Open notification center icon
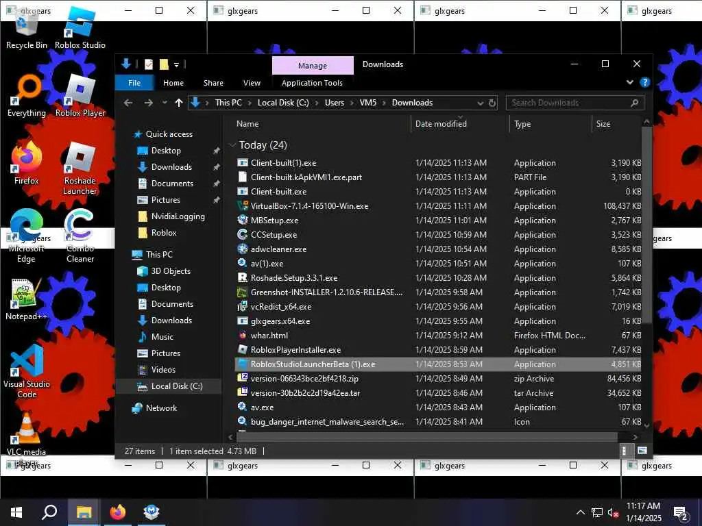Viewport: 702px width, 526px height. pyautogui.click(x=681, y=513)
